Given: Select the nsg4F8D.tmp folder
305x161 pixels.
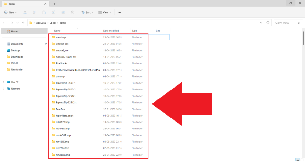Looking at the screenshot, I should pyautogui.click(x=63, y=129).
